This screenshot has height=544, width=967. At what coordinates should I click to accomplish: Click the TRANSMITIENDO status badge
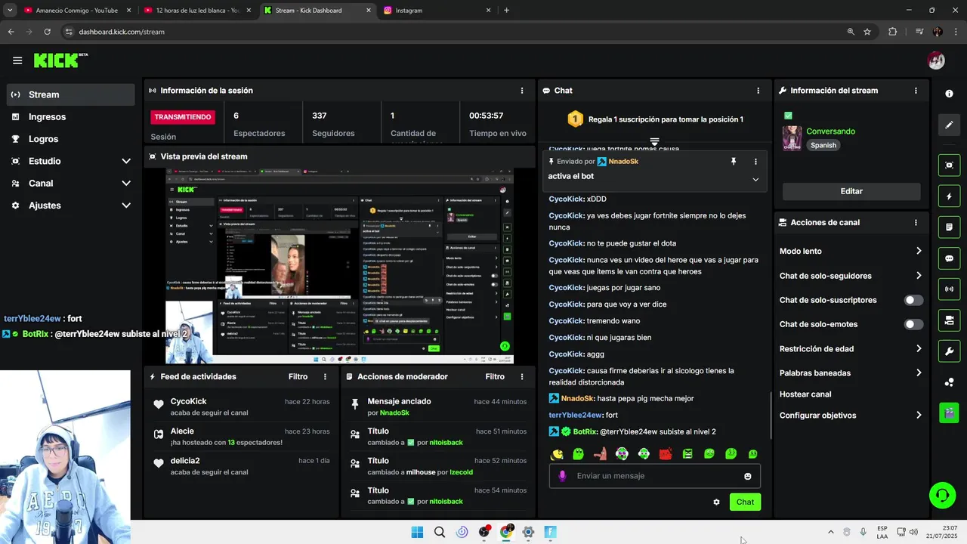coord(183,117)
